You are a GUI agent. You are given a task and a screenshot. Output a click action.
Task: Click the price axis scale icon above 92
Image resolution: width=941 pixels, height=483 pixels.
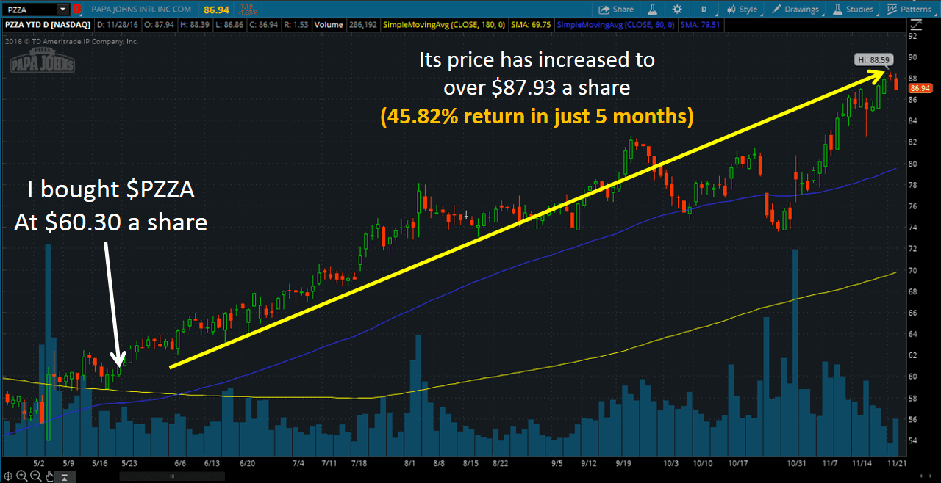click(917, 25)
